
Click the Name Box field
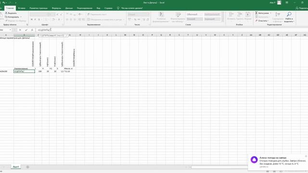(4, 30)
